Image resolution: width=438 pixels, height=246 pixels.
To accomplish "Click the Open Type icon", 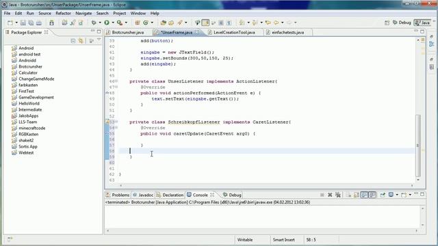I will coord(164,23).
